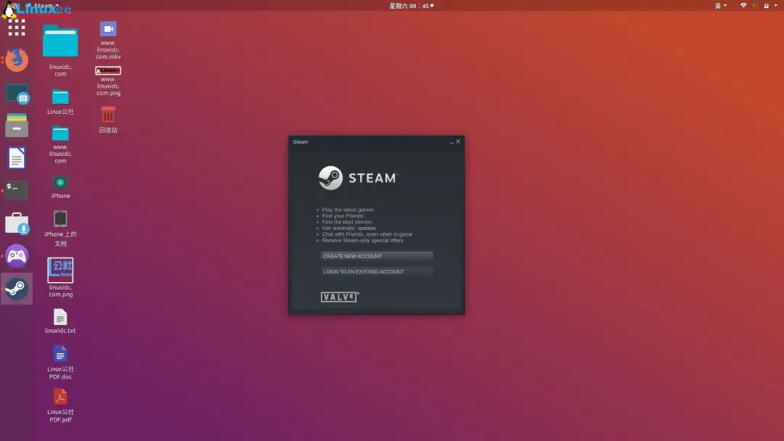Click 'Find your Friends' text
This screenshot has width=784, height=441.
(343, 215)
